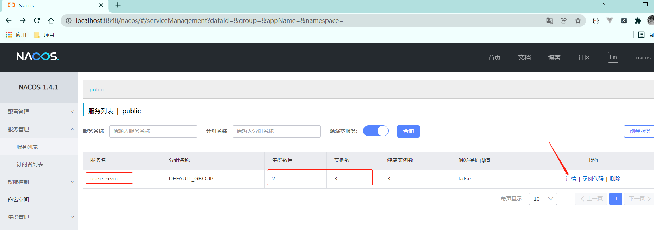Click the browser back arrow
Screen dimensions: 654x230
[x=9, y=20]
